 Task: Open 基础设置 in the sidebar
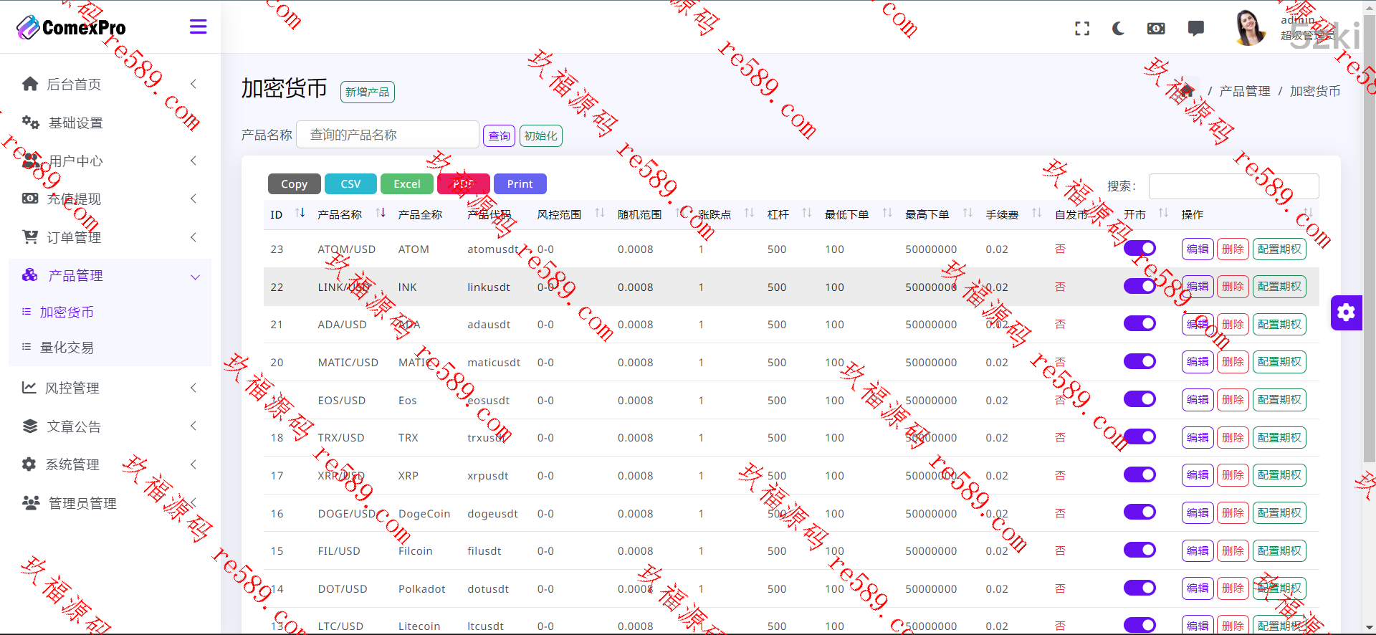[x=75, y=123]
